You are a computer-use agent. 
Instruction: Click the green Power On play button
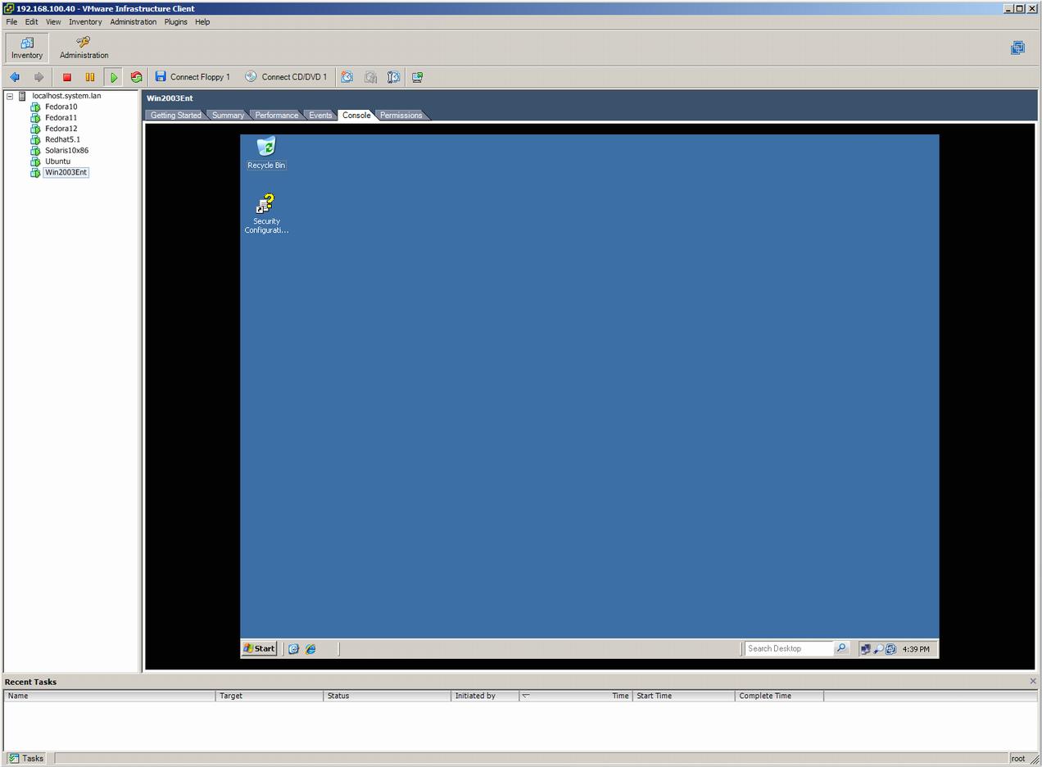(114, 77)
